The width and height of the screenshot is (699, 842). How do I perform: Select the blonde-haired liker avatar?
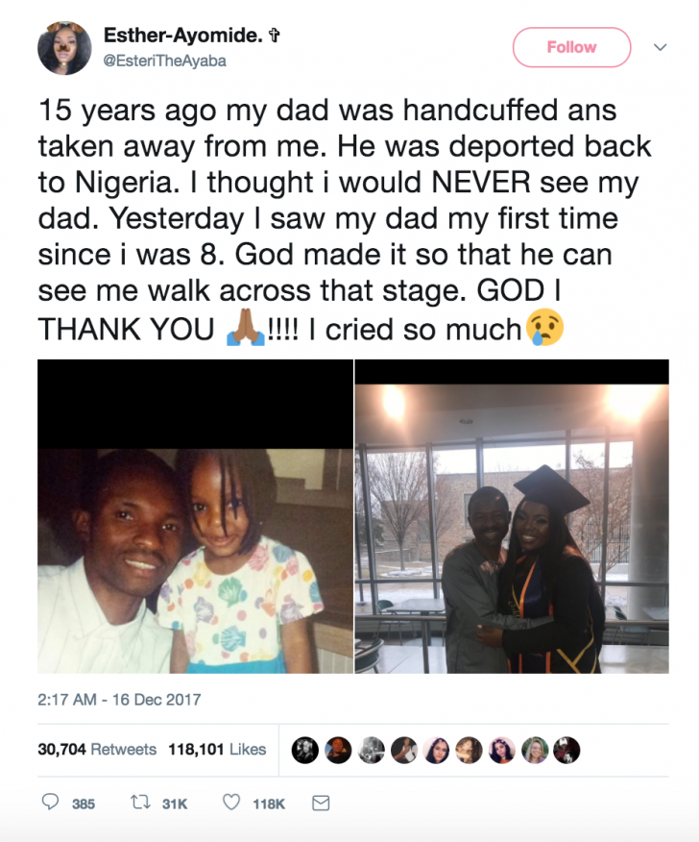534,750
